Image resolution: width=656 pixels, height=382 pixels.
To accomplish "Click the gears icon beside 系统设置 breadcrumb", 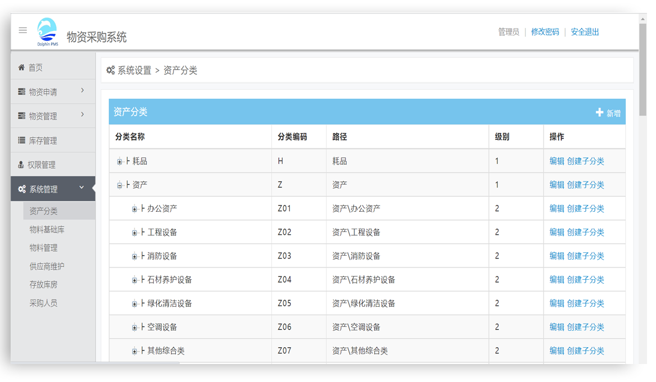I will point(111,70).
